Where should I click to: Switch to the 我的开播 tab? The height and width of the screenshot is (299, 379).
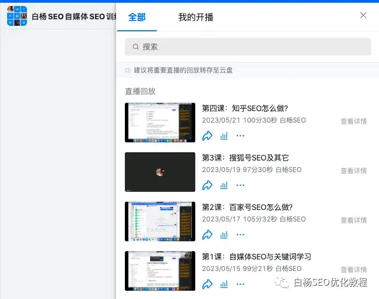196,17
